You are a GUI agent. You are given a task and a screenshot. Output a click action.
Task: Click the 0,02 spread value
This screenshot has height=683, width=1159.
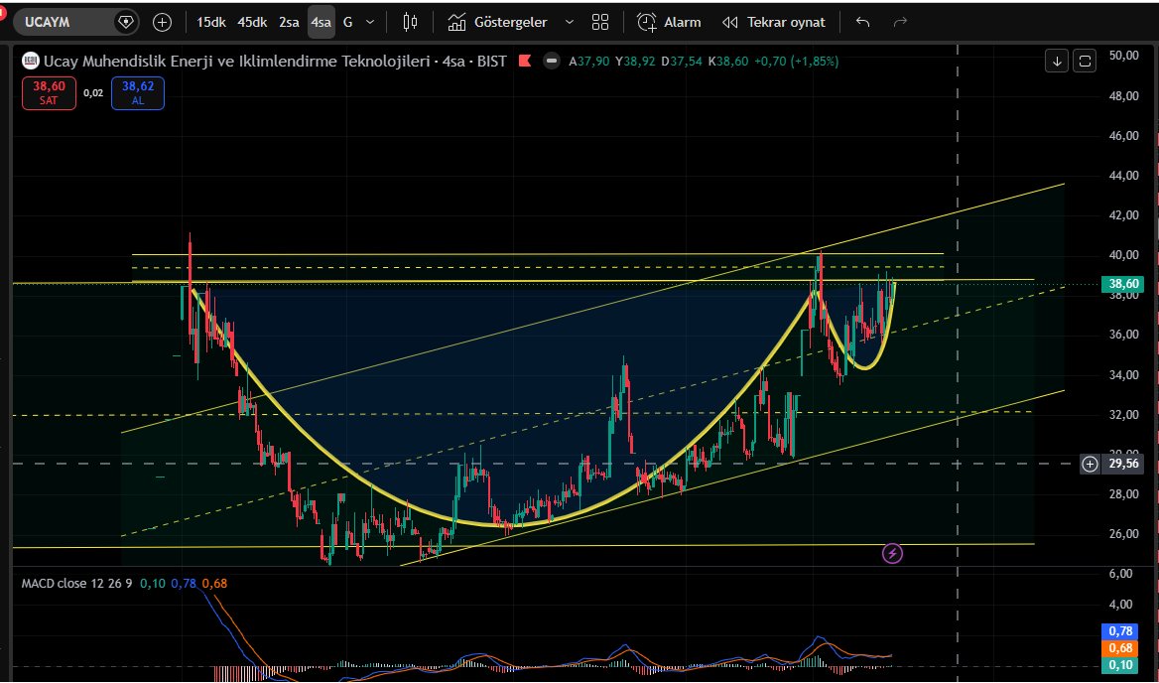coord(93,93)
